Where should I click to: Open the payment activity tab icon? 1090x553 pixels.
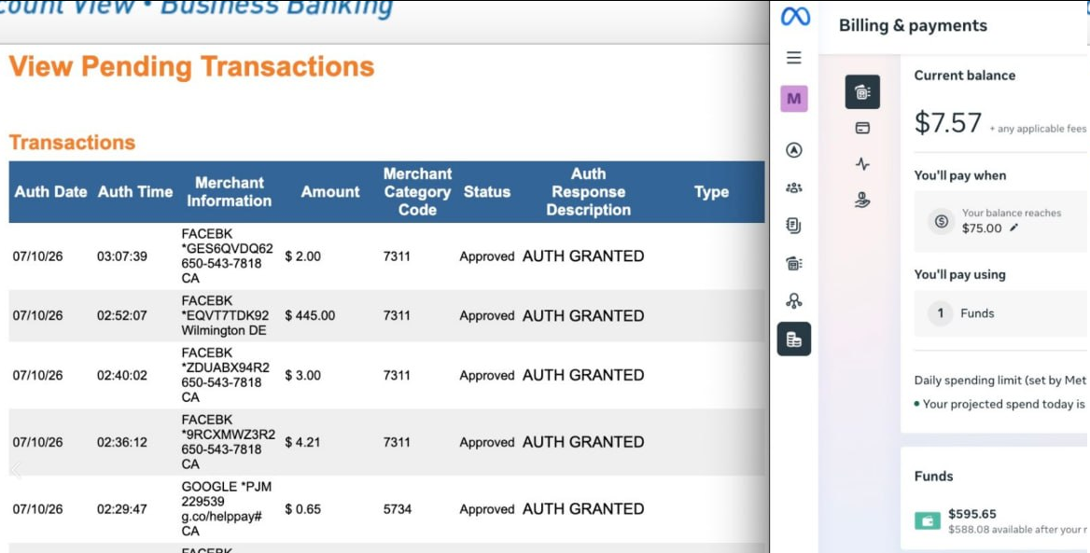click(x=862, y=91)
